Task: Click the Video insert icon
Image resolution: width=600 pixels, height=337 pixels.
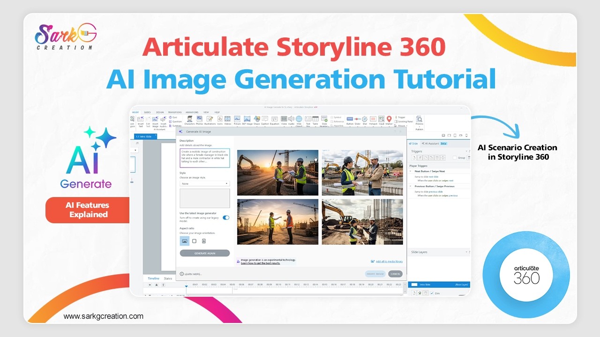Action: point(284,119)
